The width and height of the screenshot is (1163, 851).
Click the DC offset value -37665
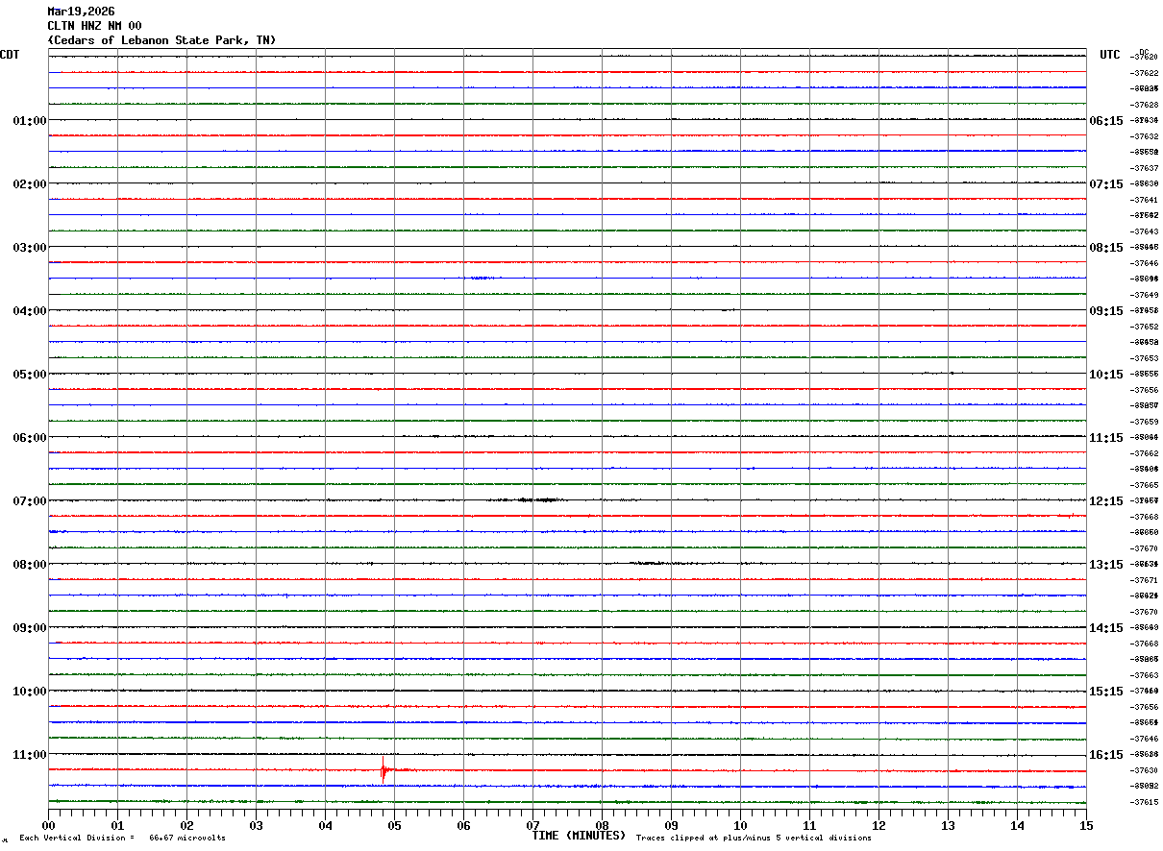(x=1145, y=485)
